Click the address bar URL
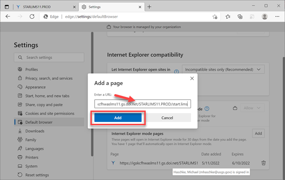Viewport: 285px width, 180px height. (x=91, y=16)
